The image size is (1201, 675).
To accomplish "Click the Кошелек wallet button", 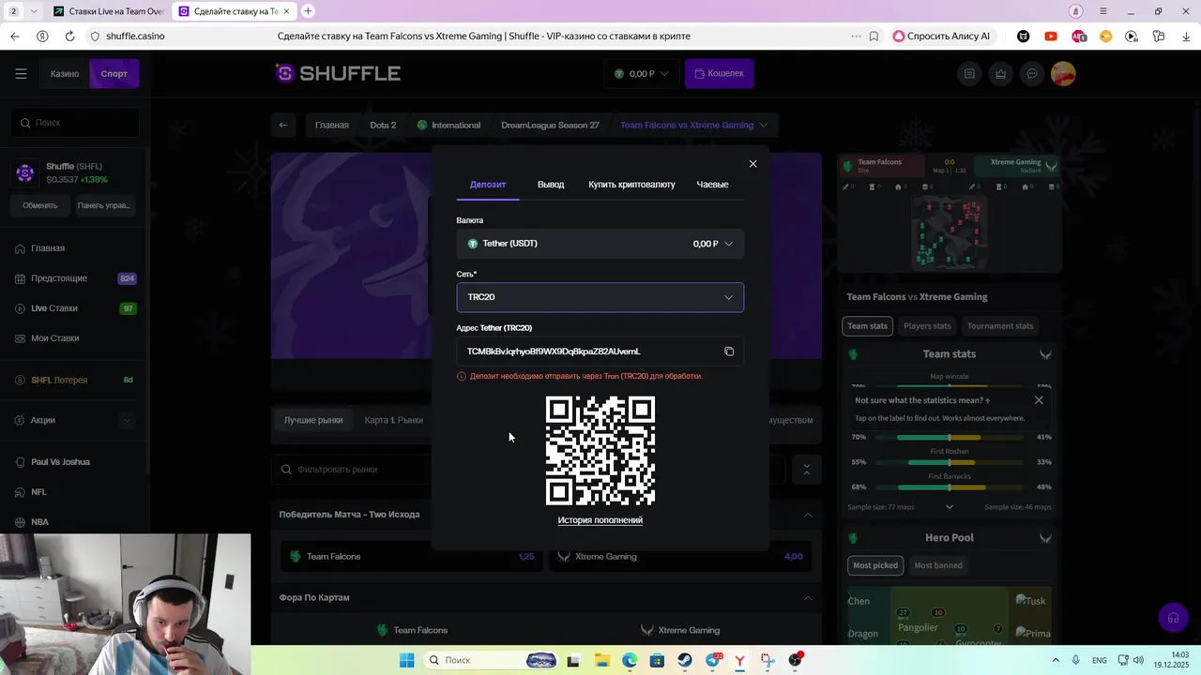I will (719, 74).
